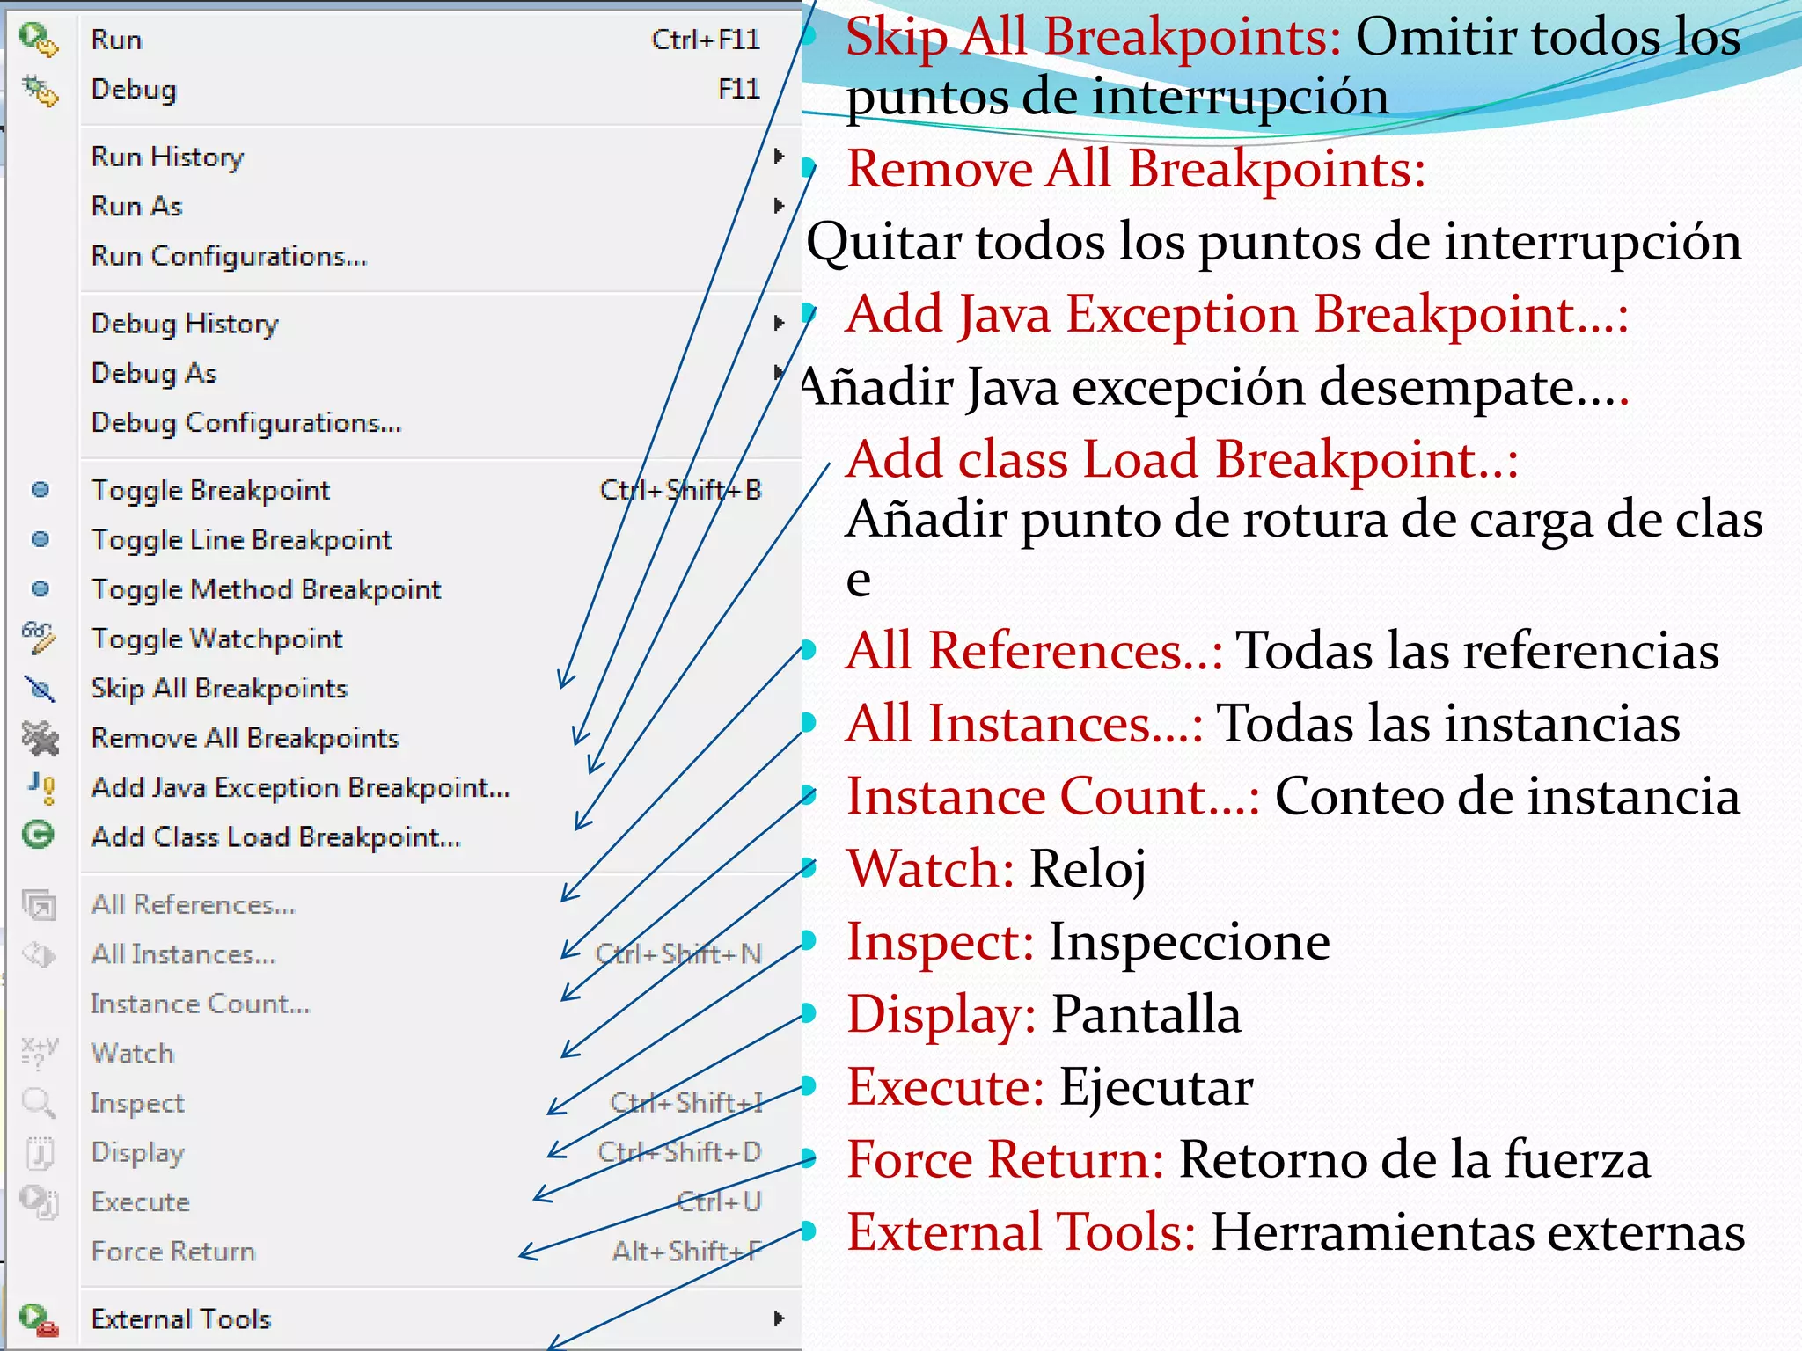Click the Toggle Line Breakpoint dot icon
The image size is (1802, 1351).
40,539
